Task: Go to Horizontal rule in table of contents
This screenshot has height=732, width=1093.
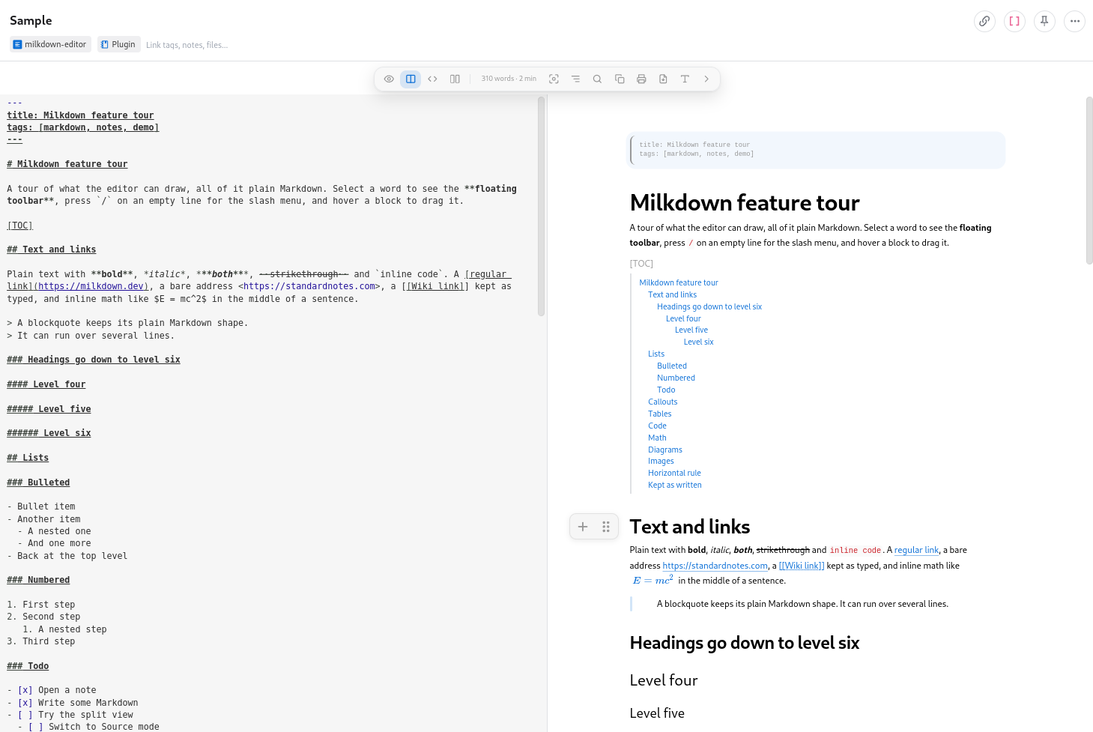Action: pyautogui.click(x=674, y=473)
